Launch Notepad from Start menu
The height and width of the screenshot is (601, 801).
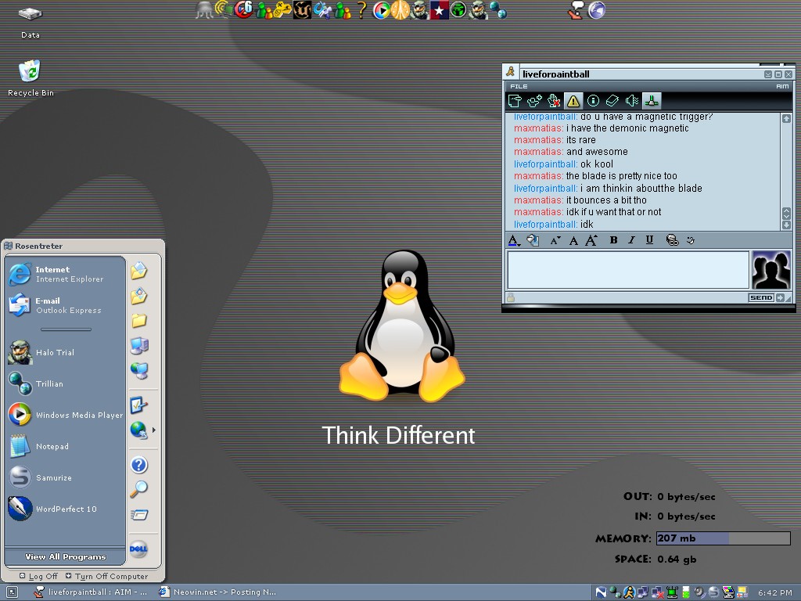[x=52, y=447]
